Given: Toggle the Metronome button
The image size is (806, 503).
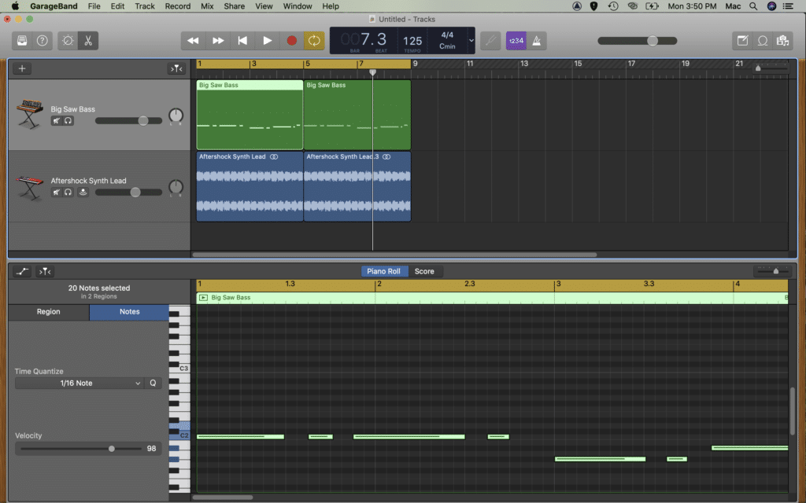Looking at the screenshot, I should pos(536,41).
